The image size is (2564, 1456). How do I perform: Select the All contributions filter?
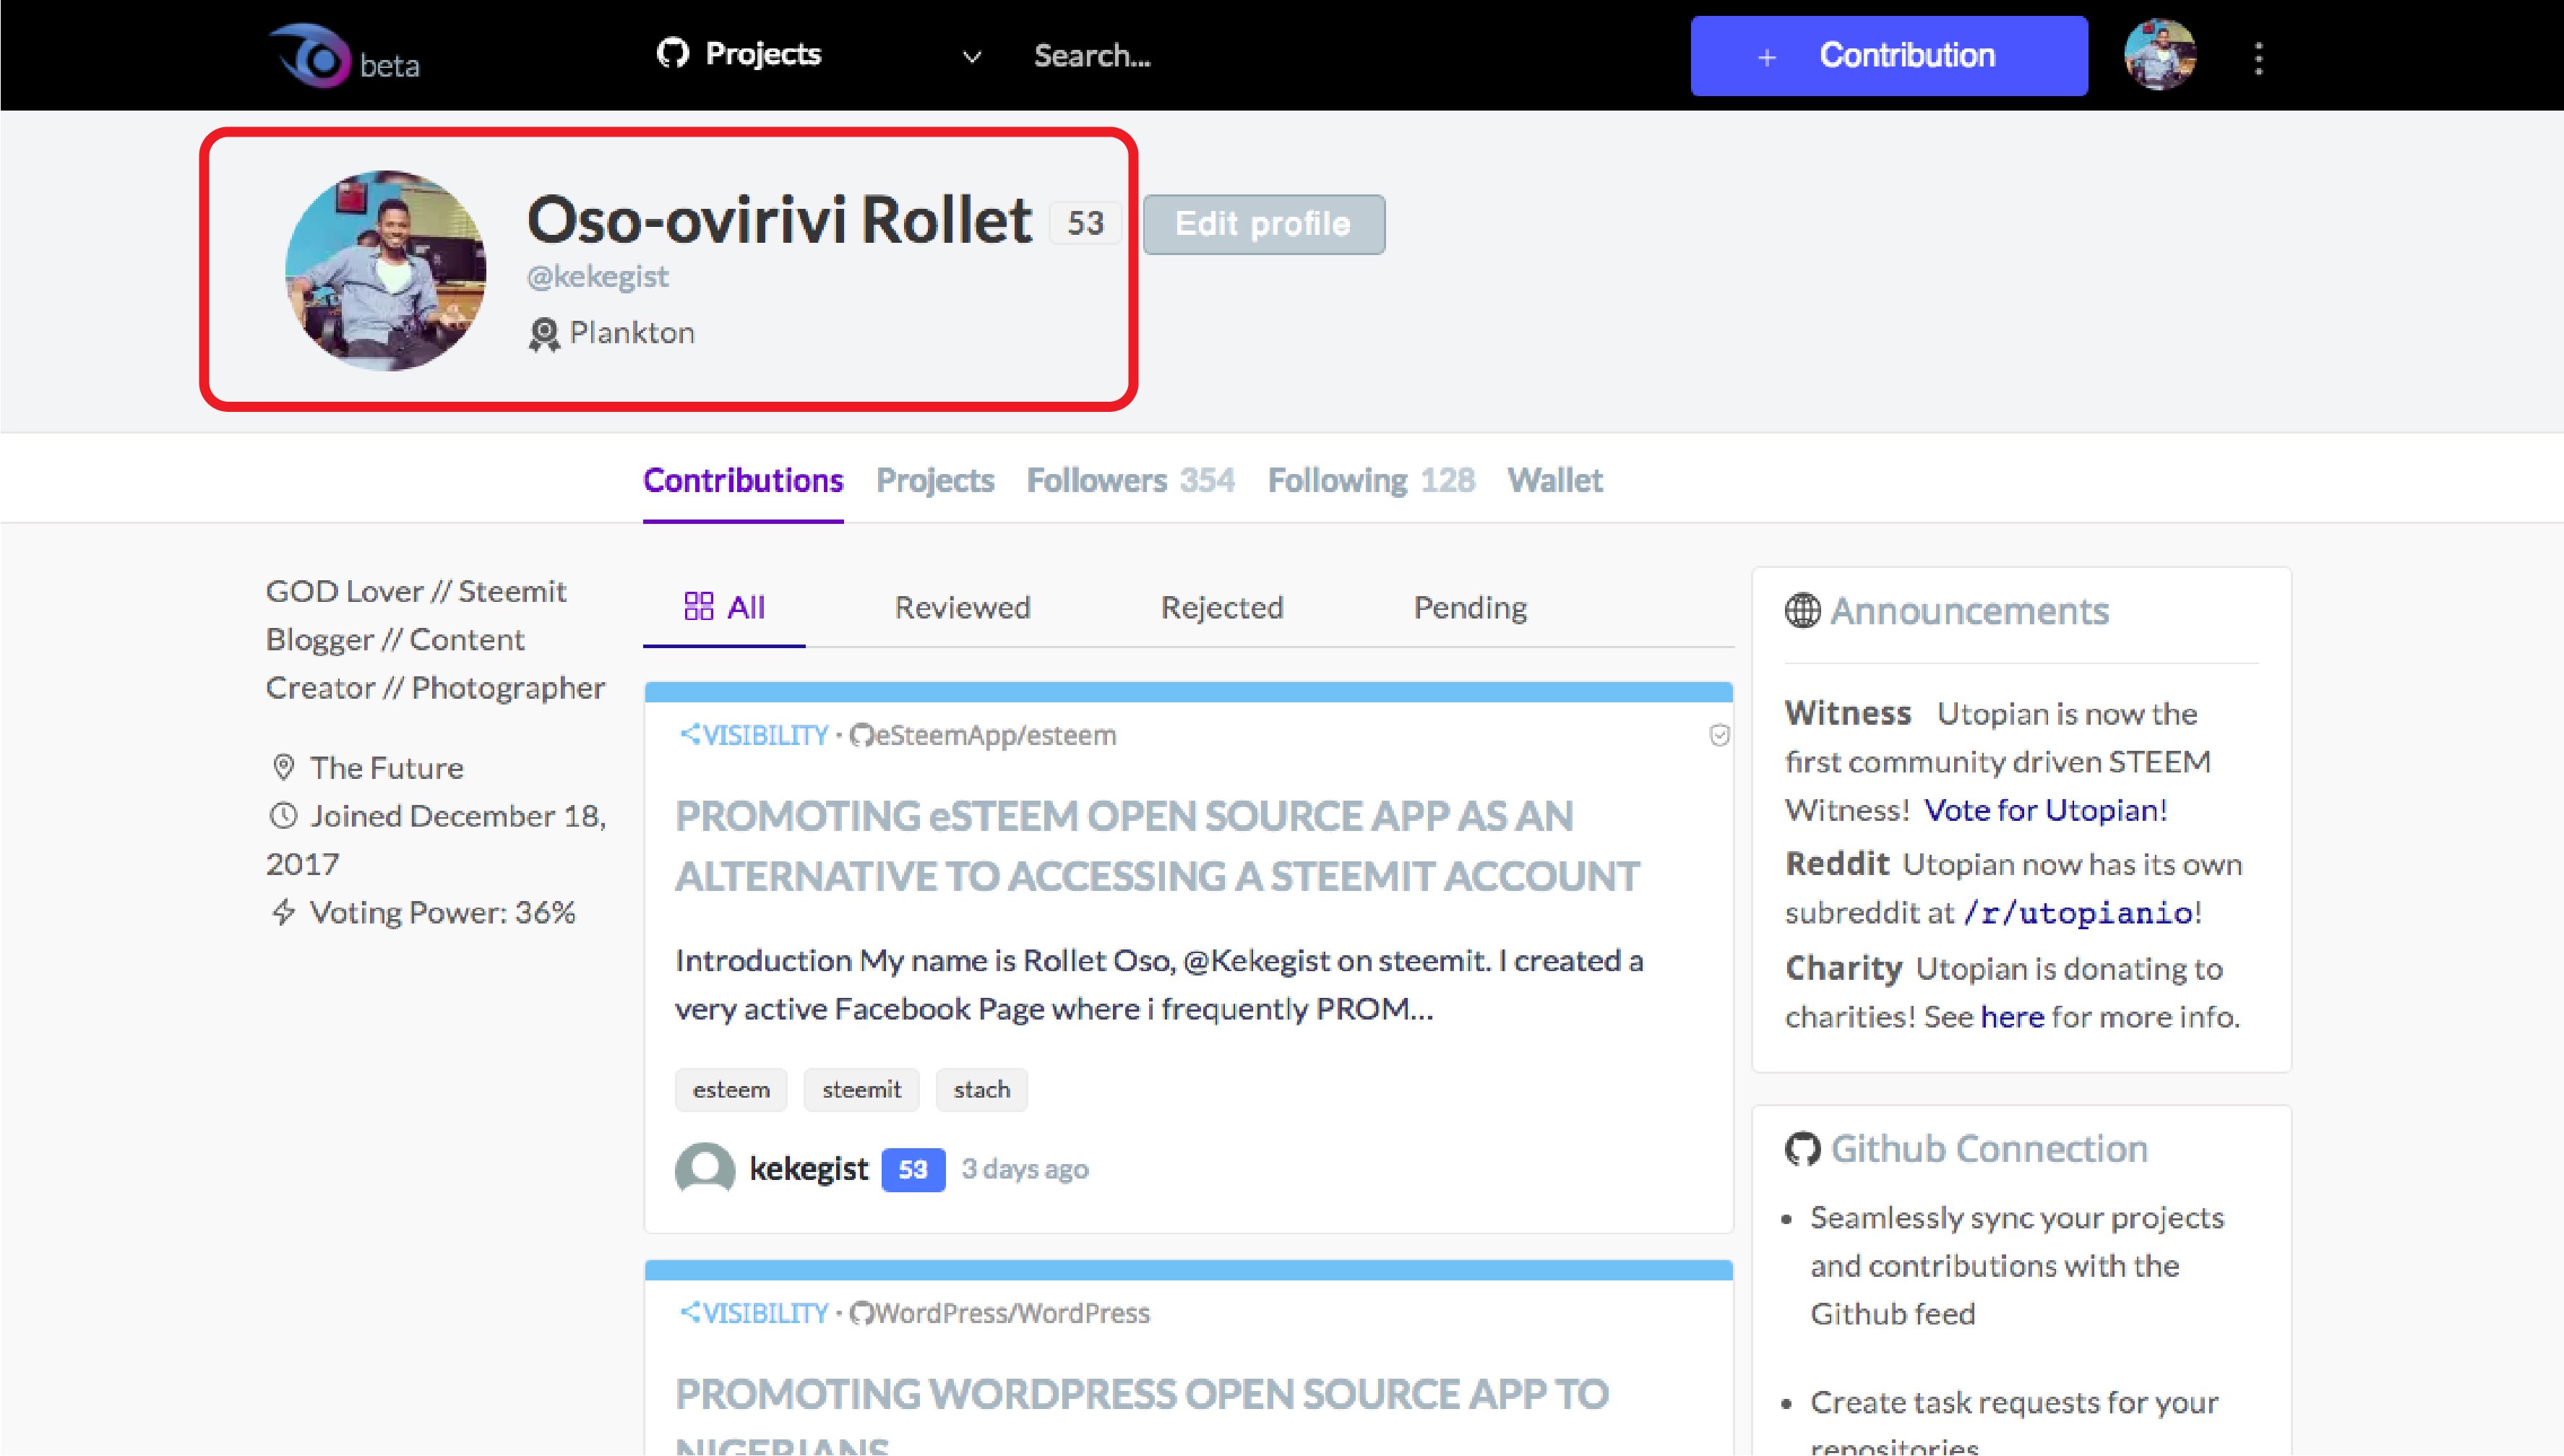[724, 607]
